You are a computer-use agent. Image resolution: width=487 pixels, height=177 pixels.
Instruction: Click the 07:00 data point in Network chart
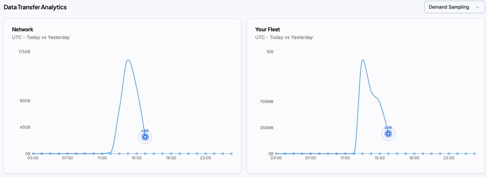68,154
